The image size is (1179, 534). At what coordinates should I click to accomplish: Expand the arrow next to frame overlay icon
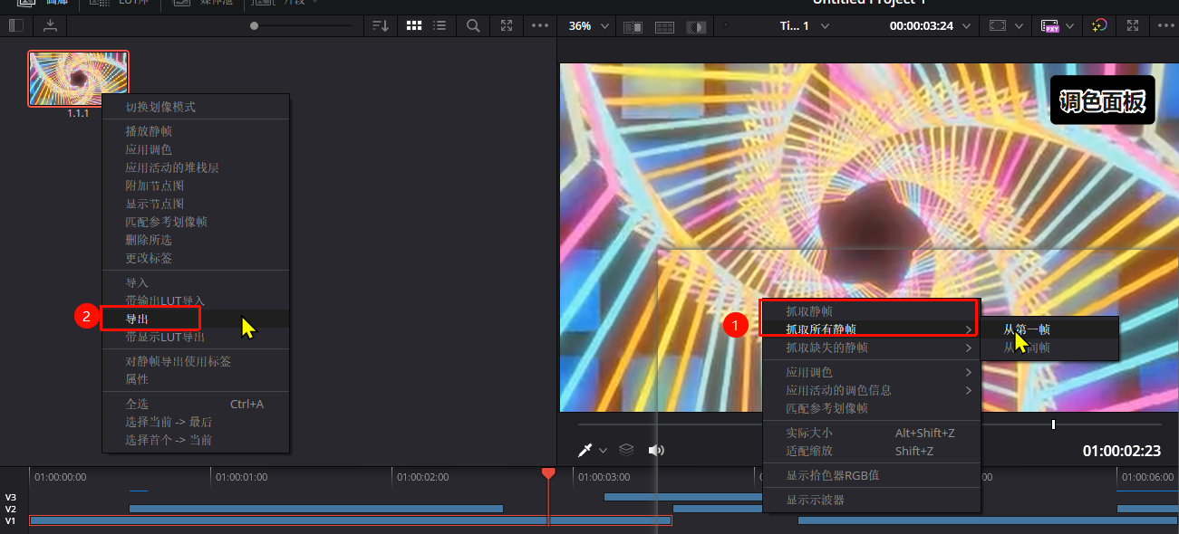(x=1020, y=25)
